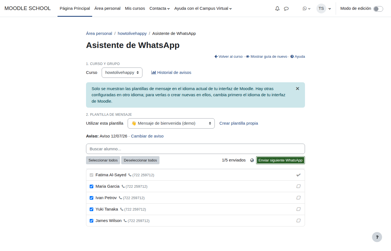Screen dimensions: 391x251
Task: Open Historial de avisos link
Action: click(171, 73)
